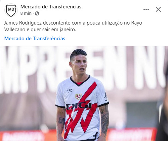Viewport: 168px width, 141px height.
Task: Open the Mercado de Transferências page name heading
Action: tap(51, 7)
